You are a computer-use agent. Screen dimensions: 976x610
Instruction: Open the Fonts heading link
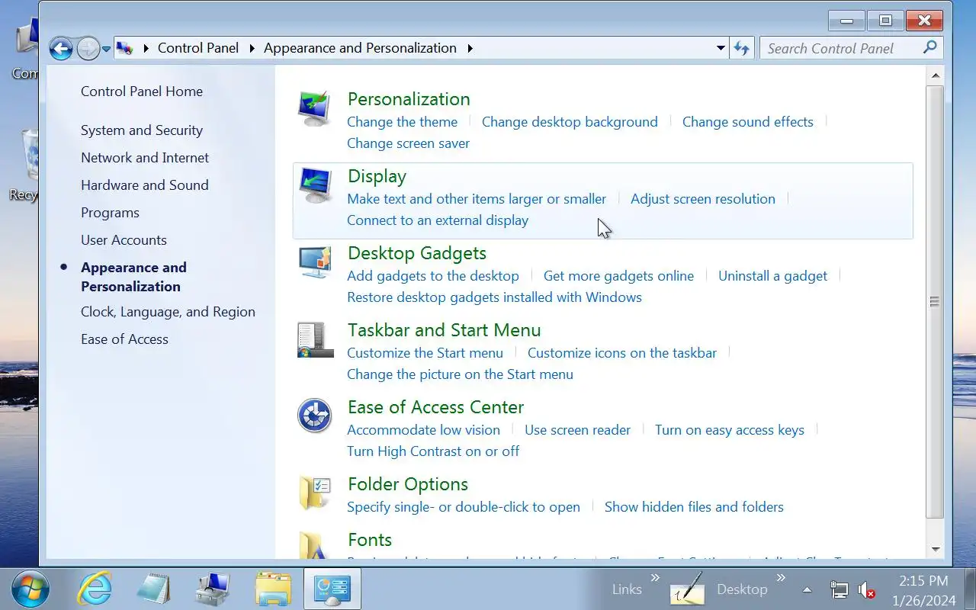pyautogui.click(x=370, y=540)
